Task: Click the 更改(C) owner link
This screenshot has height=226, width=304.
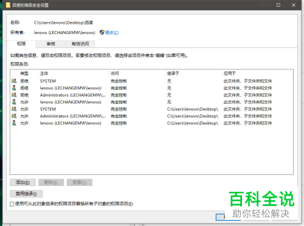Action: (x=112, y=33)
